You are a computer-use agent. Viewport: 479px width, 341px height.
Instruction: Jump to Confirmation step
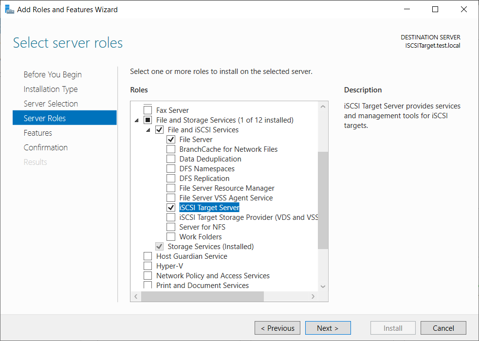46,147
